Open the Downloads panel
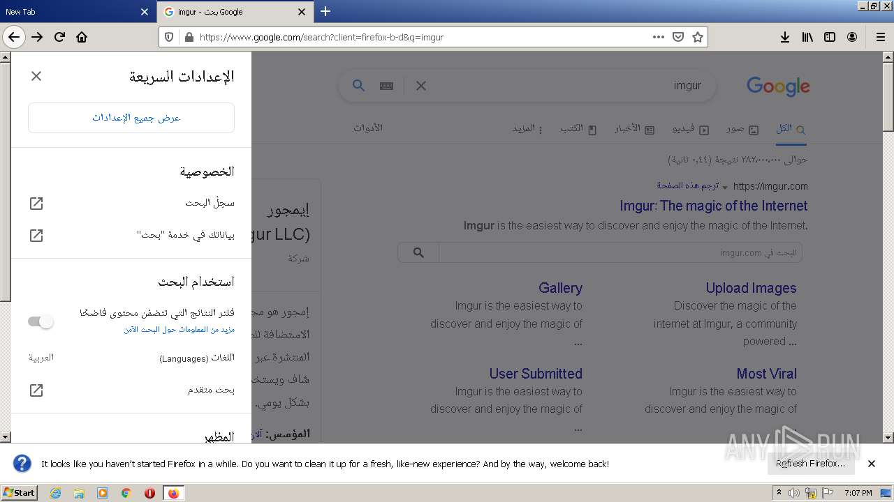Screen dimensions: 894x502 (785, 37)
